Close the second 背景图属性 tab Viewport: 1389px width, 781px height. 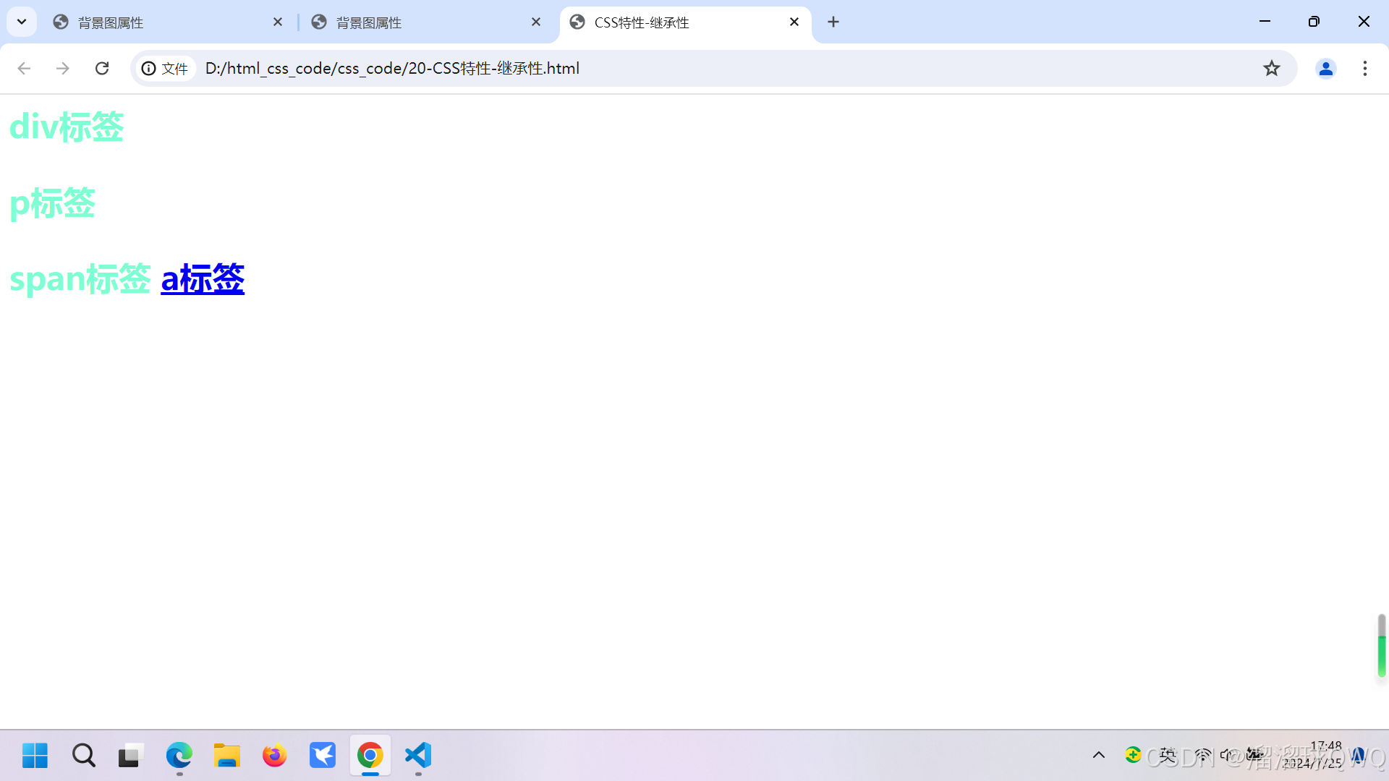536,22
